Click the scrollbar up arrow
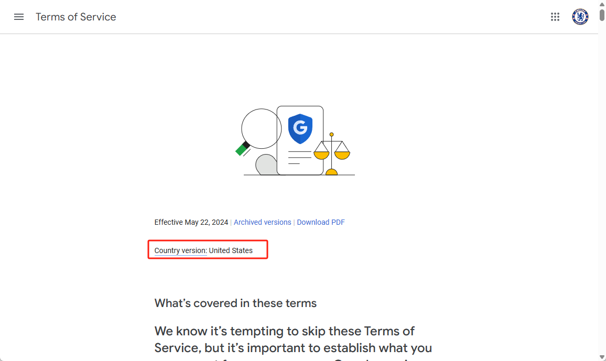The image size is (606, 361). [x=602, y=4]
